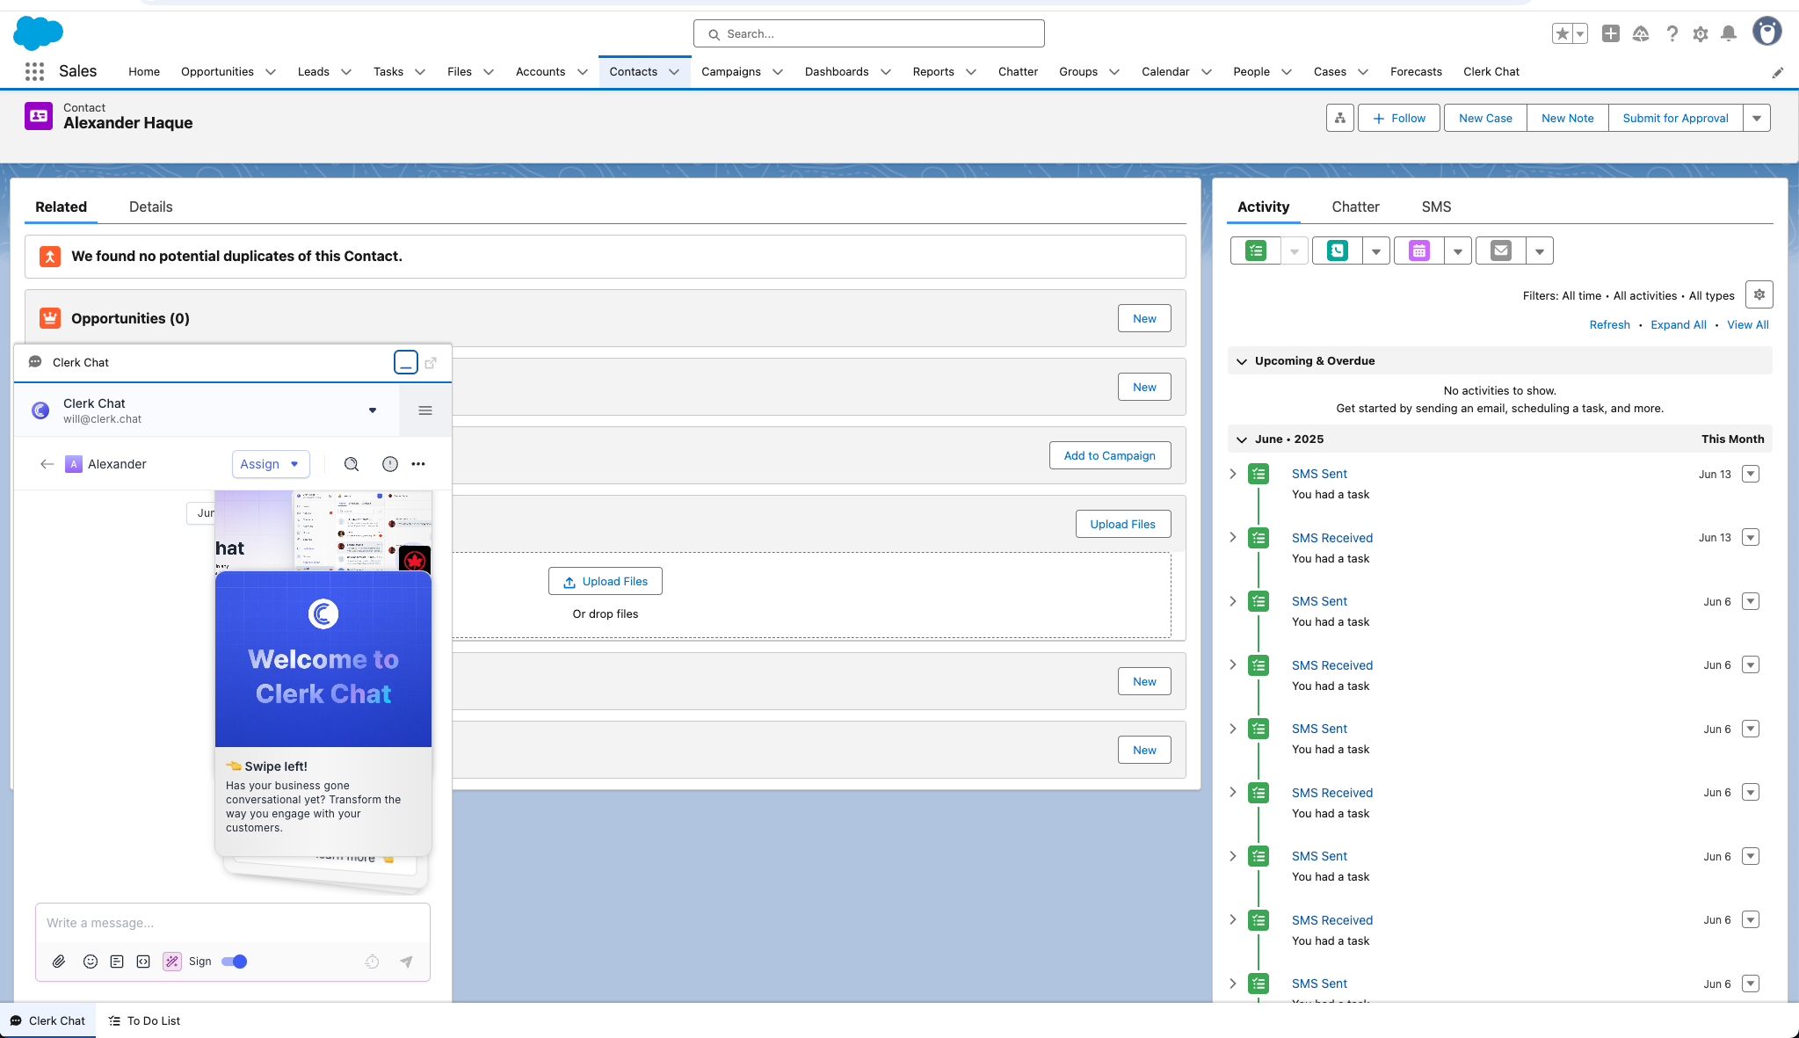Toggle the Sign switch off
The width and height of the screenshot is (1799, 1038).
tap(235, 962)
